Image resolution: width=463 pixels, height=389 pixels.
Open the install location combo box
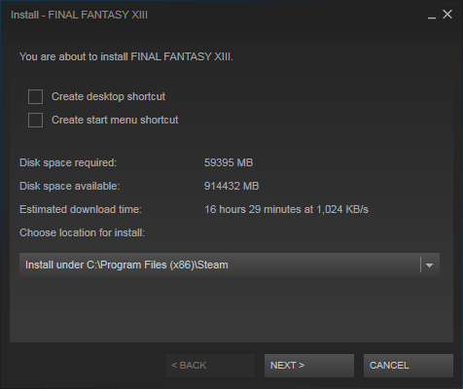click(230, 265)
